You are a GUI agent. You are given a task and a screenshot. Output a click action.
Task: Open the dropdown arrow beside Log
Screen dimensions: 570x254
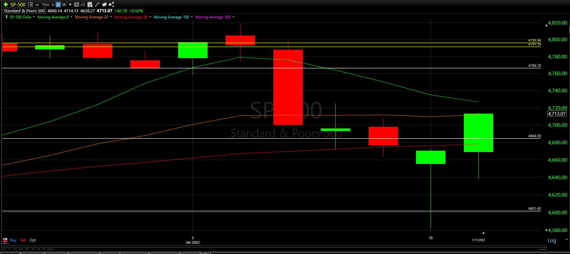(x=566, y=239)
